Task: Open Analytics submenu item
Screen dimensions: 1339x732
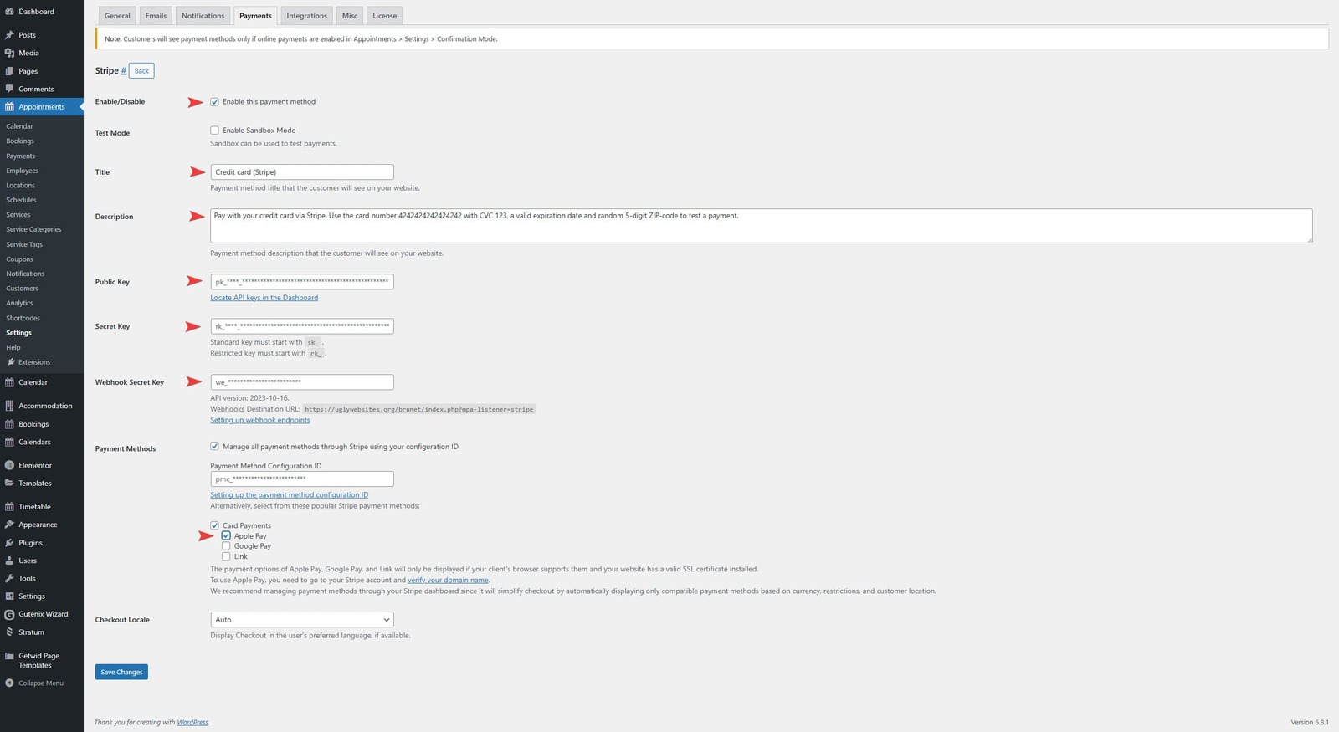Action: 20,303
